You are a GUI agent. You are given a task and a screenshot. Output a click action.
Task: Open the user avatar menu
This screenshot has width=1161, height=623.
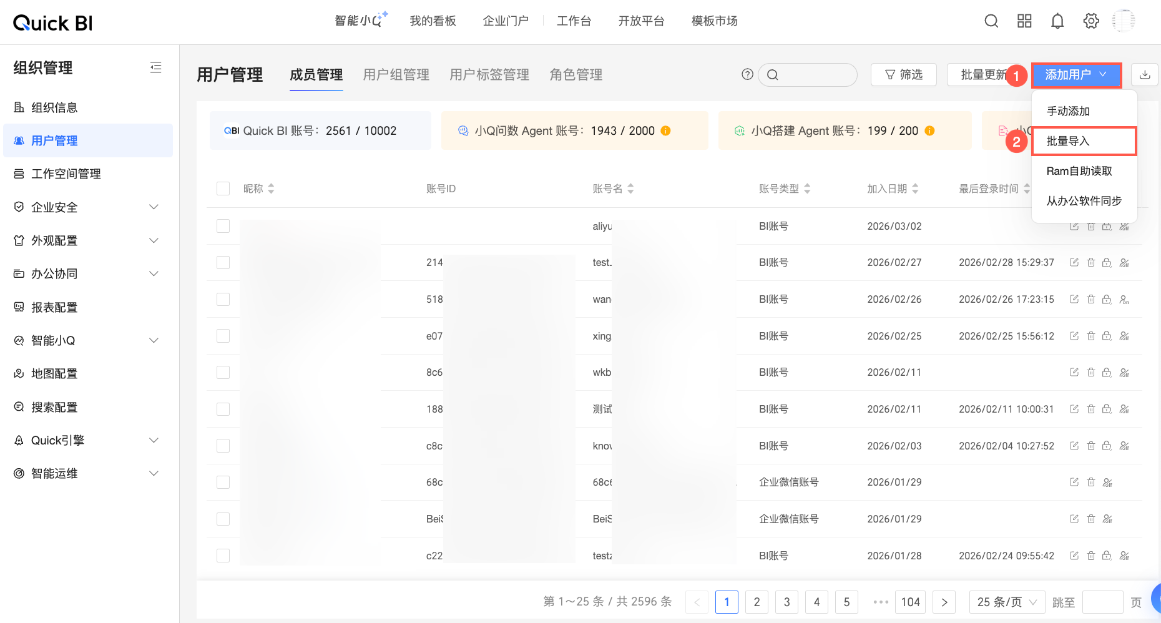(1124, 21)
